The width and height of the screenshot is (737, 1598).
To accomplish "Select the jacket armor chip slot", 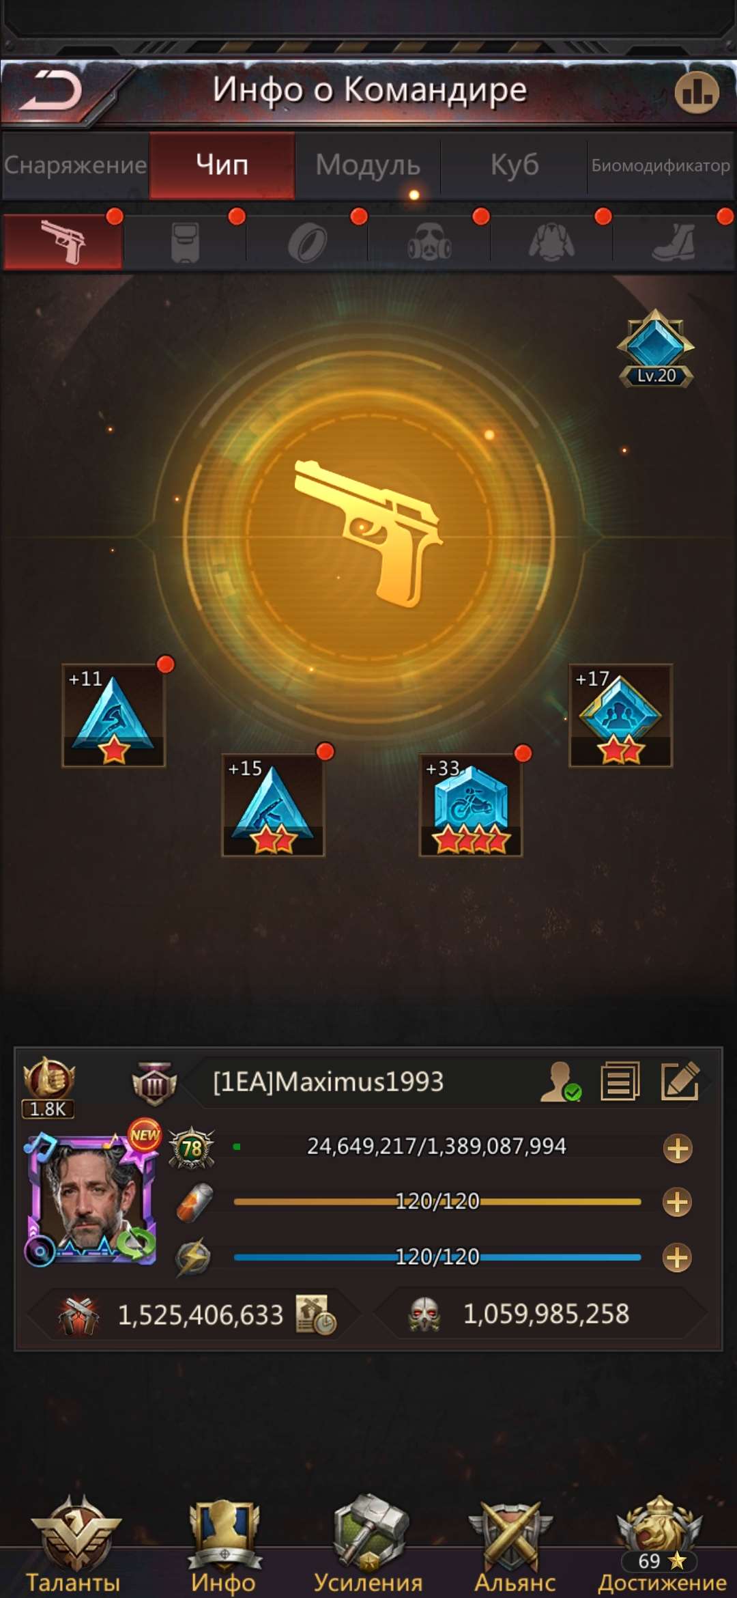I will point(551,242).
